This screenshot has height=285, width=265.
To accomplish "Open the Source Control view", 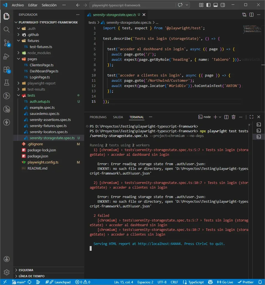I will click(6, 43).
